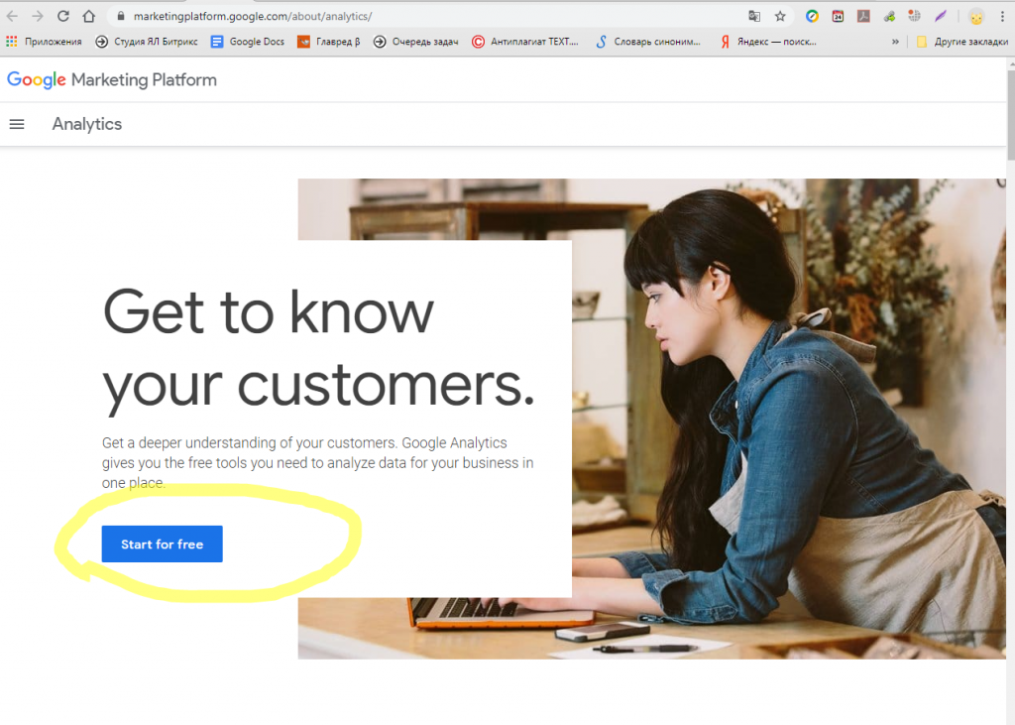Reload the current page
1015x725 pixels.
(62, 16)
